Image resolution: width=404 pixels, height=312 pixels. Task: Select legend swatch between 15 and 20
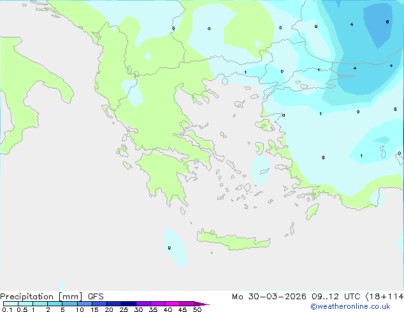tap(99, 304)
